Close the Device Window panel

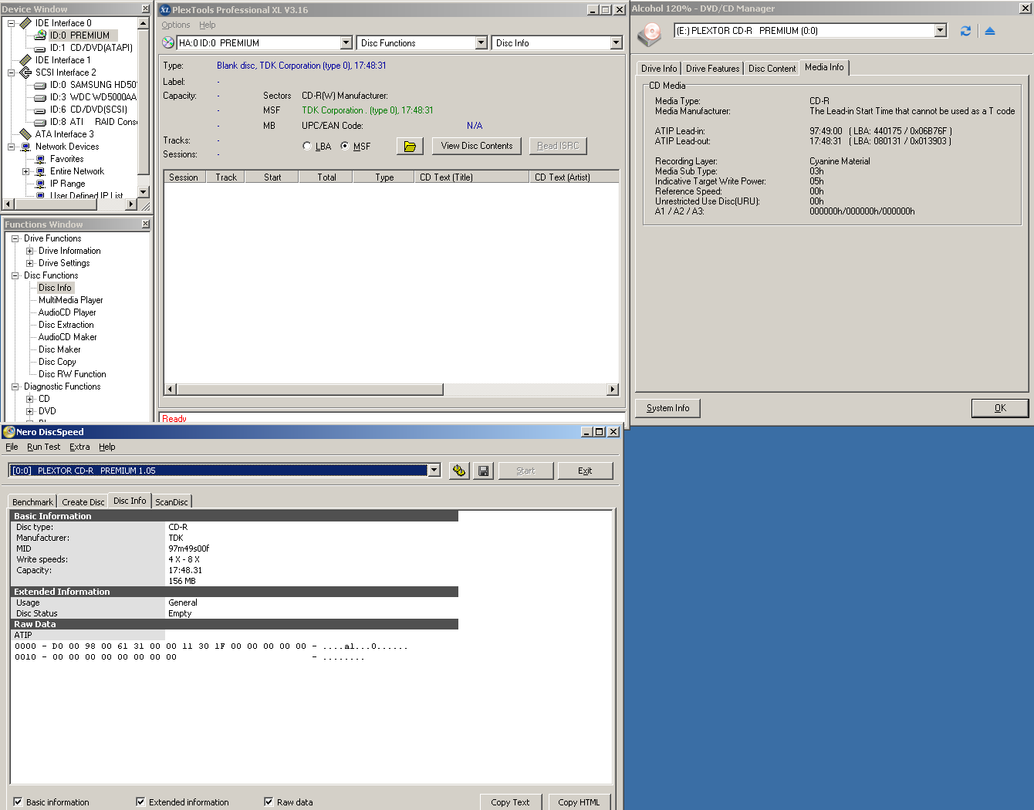tap(146, 8)
